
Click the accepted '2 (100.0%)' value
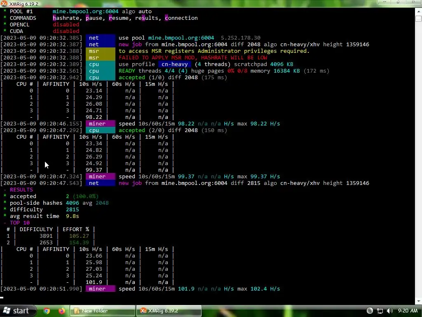coord(82,196)
